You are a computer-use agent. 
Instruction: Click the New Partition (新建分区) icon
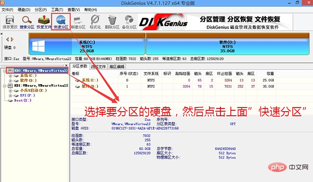pyautogui.click(x=78, y=22)
